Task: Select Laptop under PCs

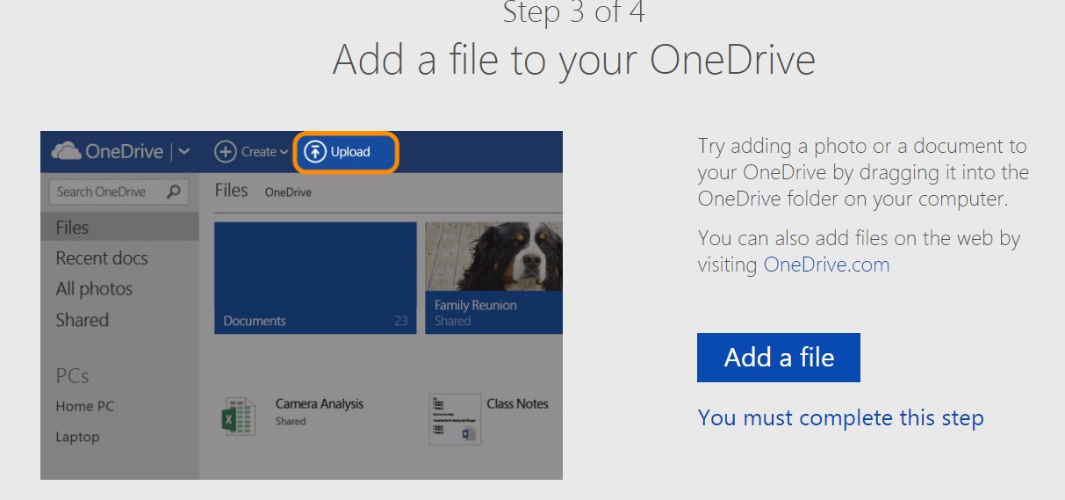Action: [x=77, y=437]
